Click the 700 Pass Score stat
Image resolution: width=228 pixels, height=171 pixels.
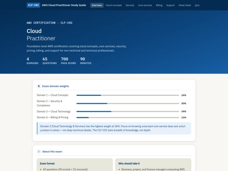[68, 61]
